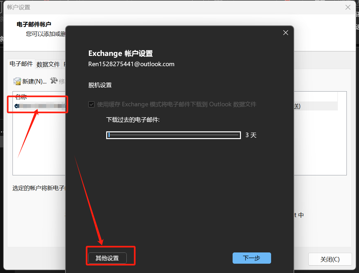Open the 数据文件 tab
This screenshot has height=273, width=359.
coord(48,65)
